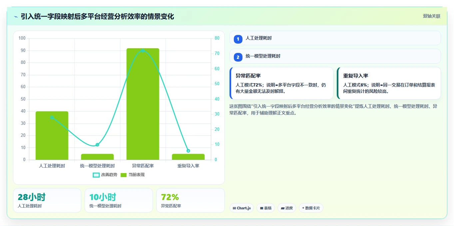Select step 2 badge 统一模型处理耗时

[238, 57]
